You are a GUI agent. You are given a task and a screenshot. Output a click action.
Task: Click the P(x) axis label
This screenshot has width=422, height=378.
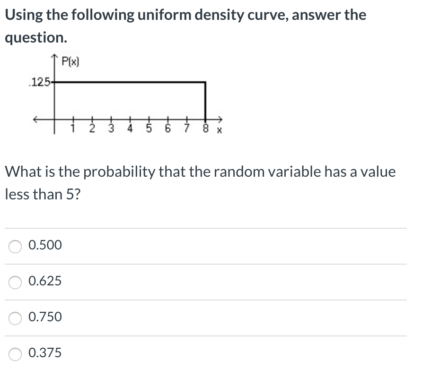tap(70, 61)
